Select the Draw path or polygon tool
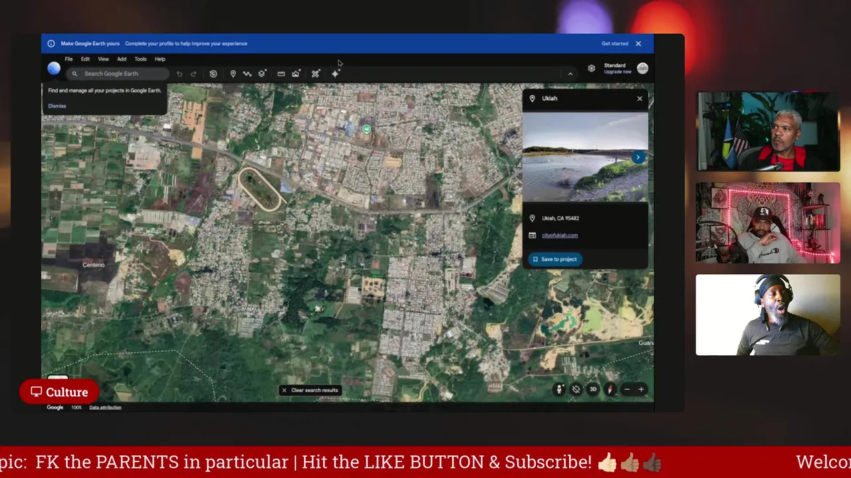Screen dimensions: 851x478 click(247, 74)
